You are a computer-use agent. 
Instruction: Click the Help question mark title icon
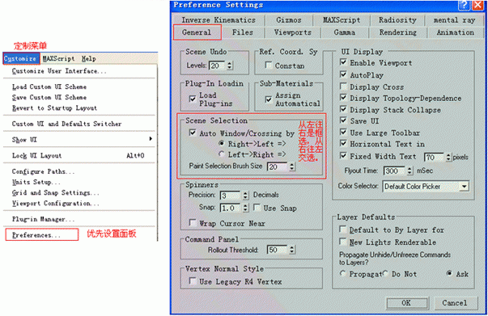pos(464,5)
